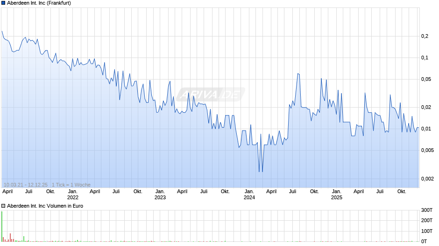Viewport: 439px width, 246px height.
Task: Click the 0,01 price axis label
Action: click(x=426, y=129)
